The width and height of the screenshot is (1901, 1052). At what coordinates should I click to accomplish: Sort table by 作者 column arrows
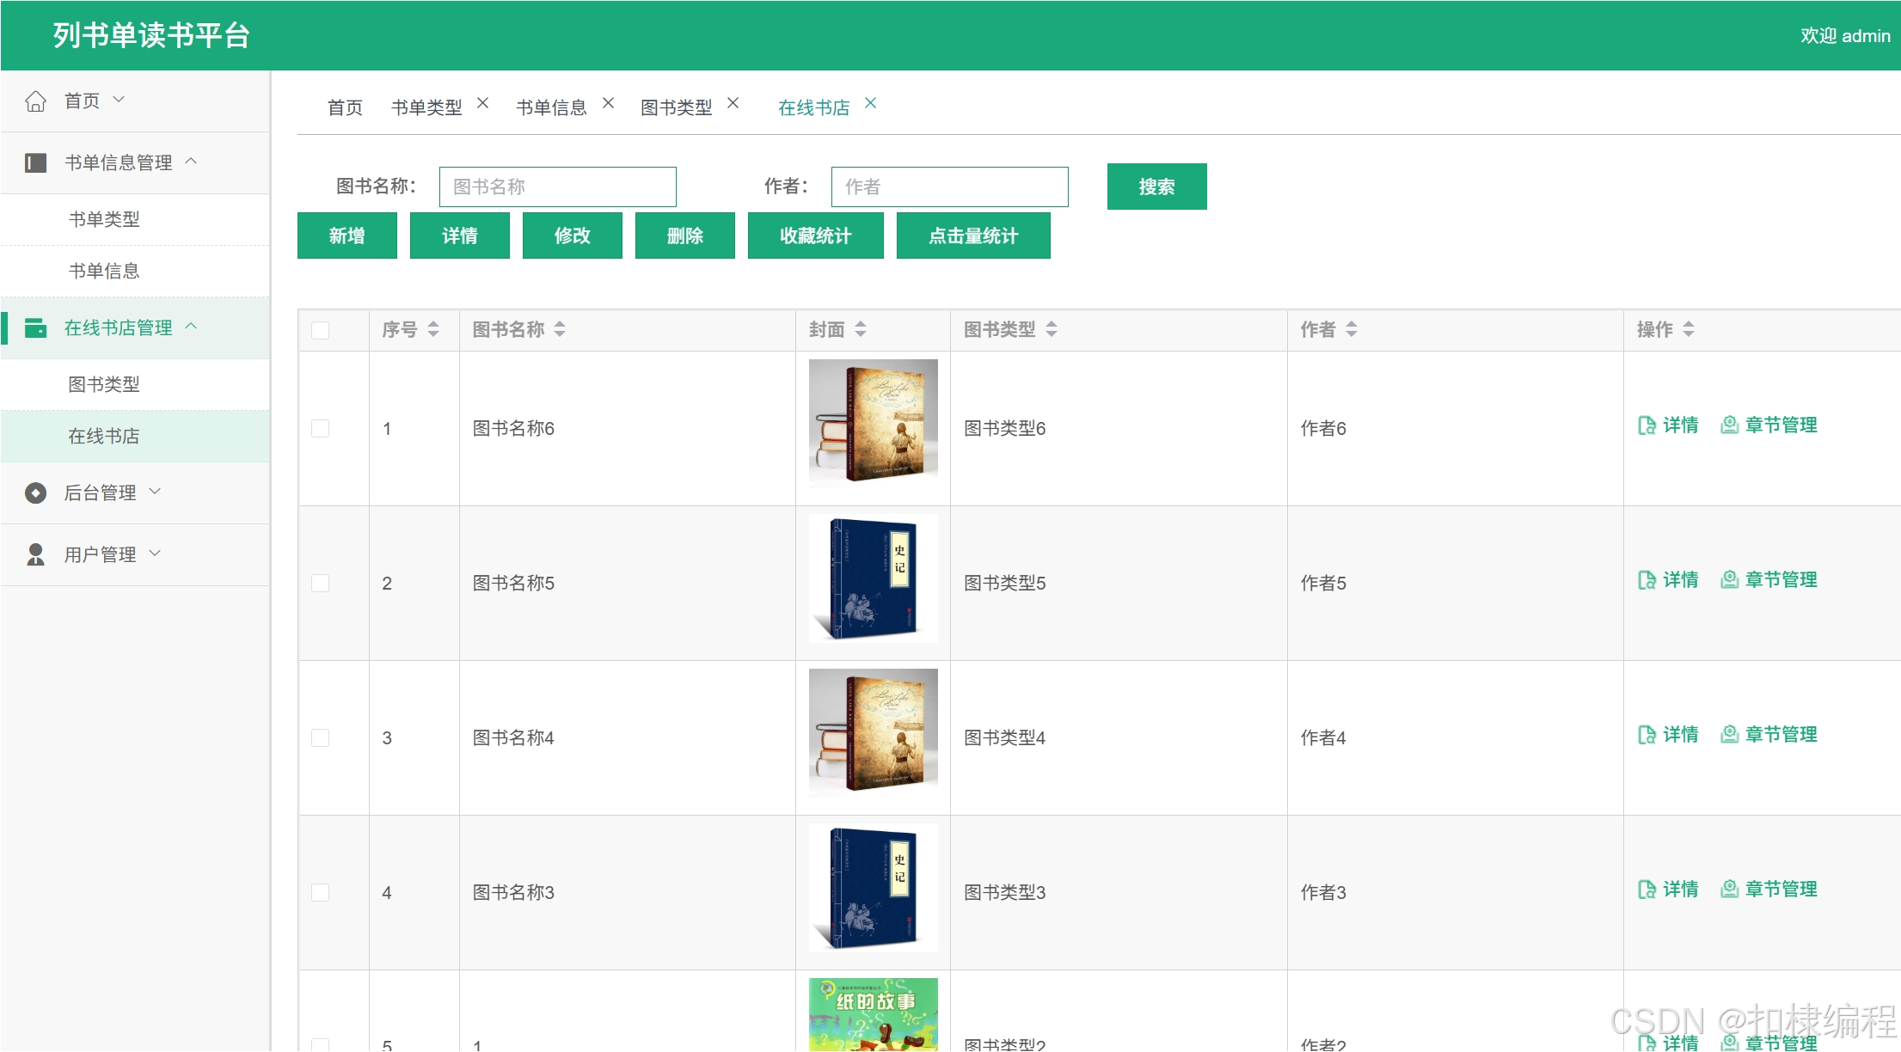point(1352,329)
